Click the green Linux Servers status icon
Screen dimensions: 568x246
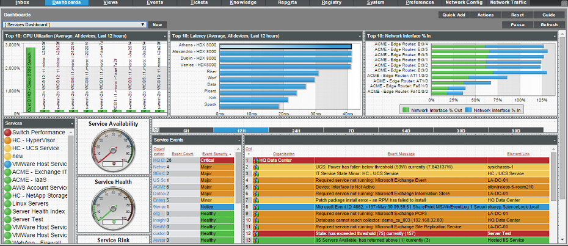7,203
